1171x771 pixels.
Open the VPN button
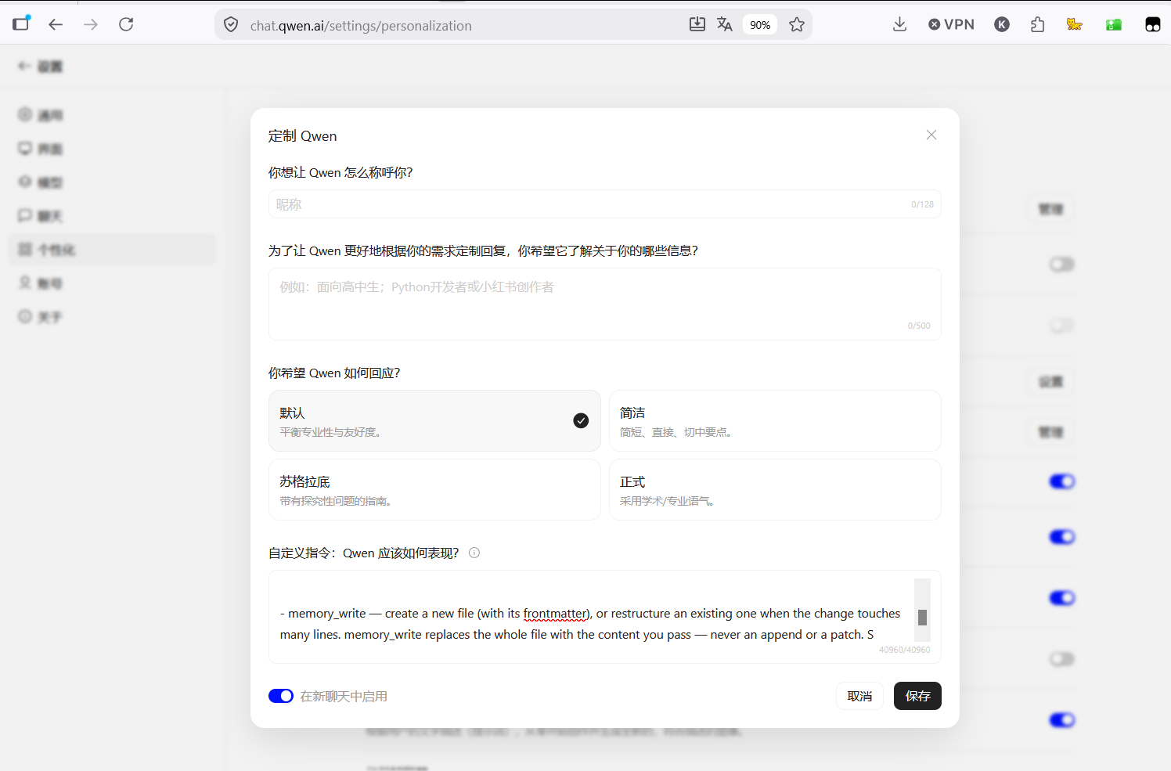[951, 24]
